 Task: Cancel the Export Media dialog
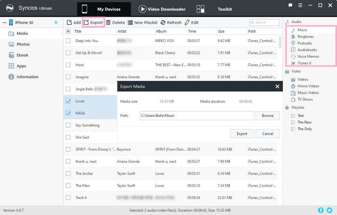268,134
